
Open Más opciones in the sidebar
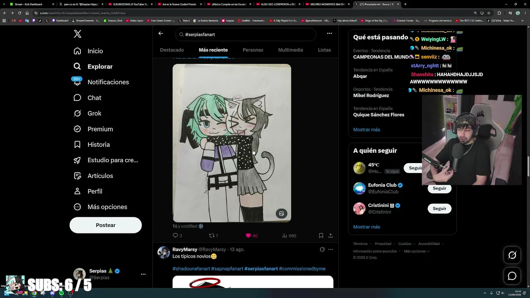point(100,207)
